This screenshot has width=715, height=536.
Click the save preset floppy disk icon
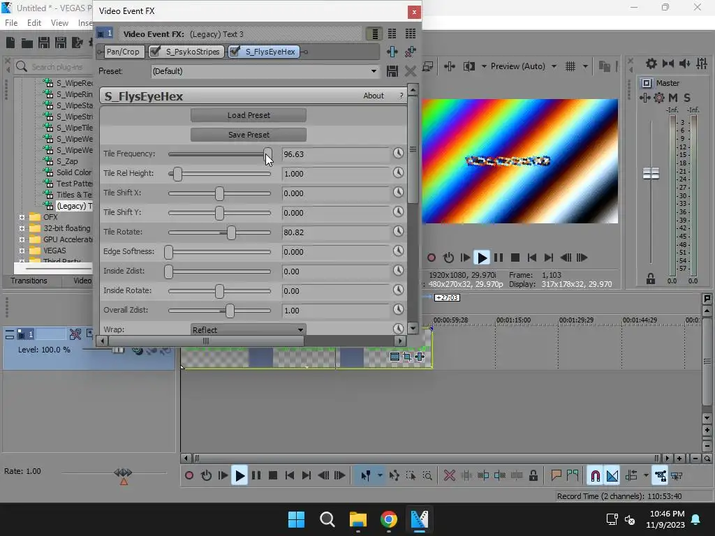point(392,71)
